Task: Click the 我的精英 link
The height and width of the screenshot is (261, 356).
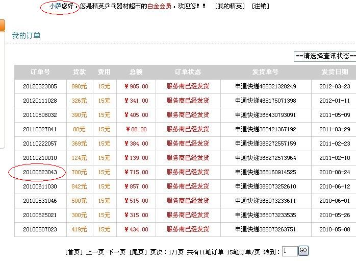Action: click(x=230, y=6)
